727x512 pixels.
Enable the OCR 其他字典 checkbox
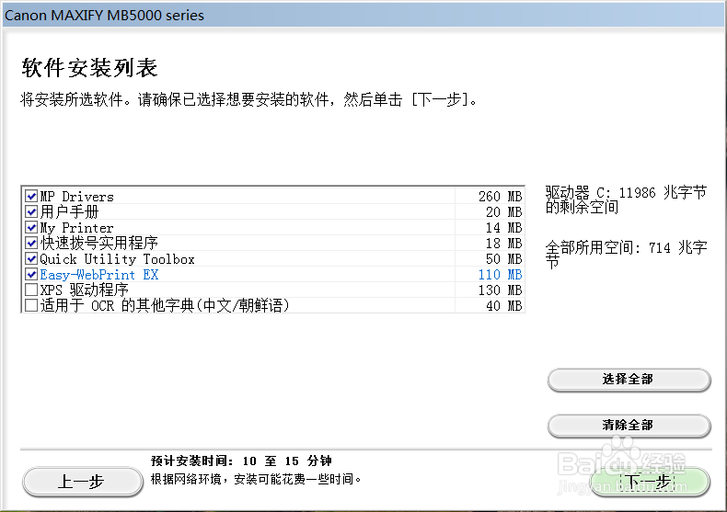31,305
